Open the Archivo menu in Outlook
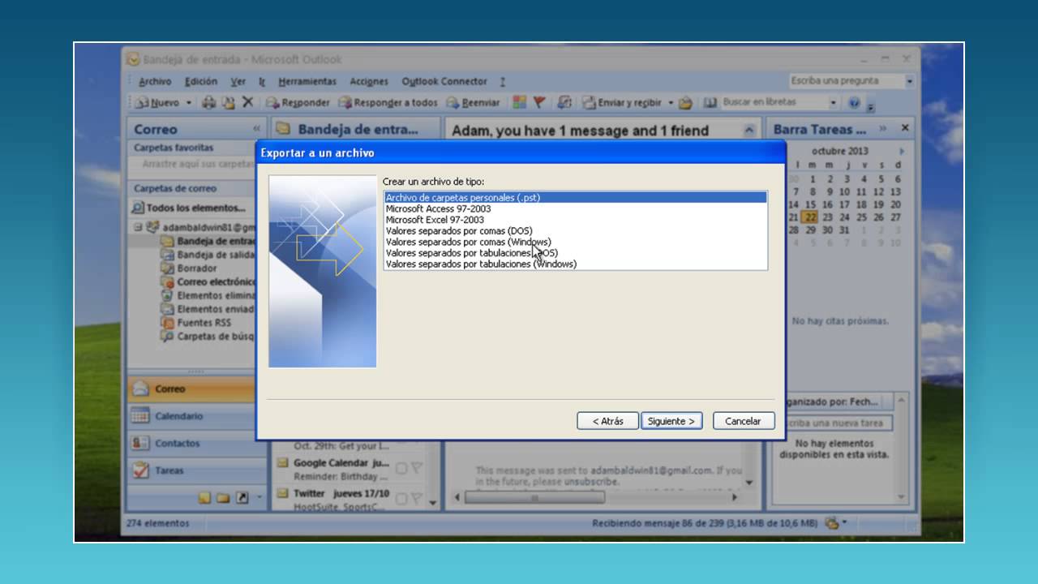This screenshot has height=584, width=1038. click(155, 82)
